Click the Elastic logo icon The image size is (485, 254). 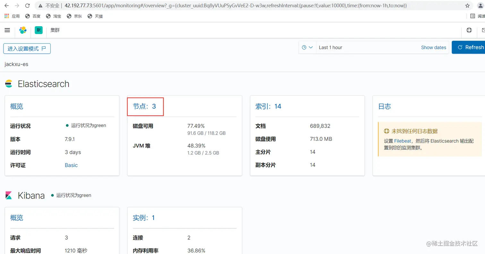click(23, 30)
